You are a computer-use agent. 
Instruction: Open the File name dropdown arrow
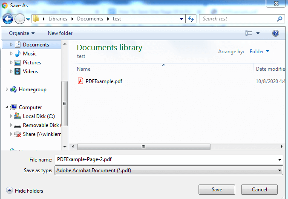(x=280, y=160)
